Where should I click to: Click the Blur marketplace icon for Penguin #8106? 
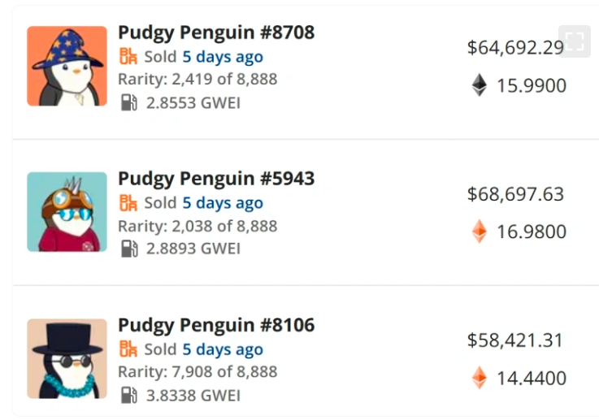[x=128, y=349]
